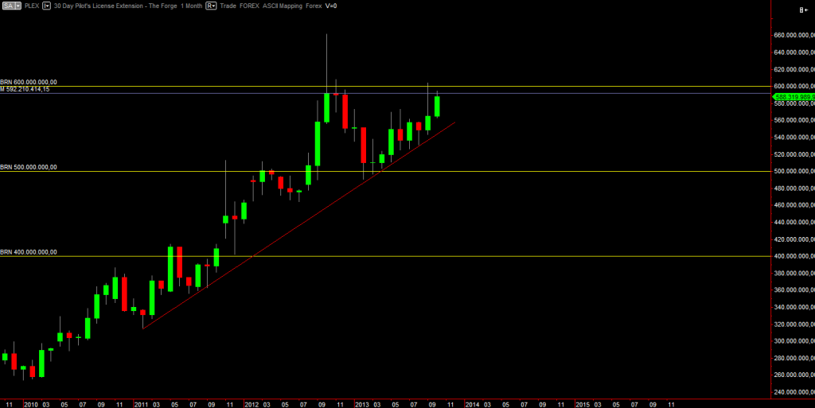Click the 520.000.000 price axis label
The image size is (815, 408).
[794, 154]
